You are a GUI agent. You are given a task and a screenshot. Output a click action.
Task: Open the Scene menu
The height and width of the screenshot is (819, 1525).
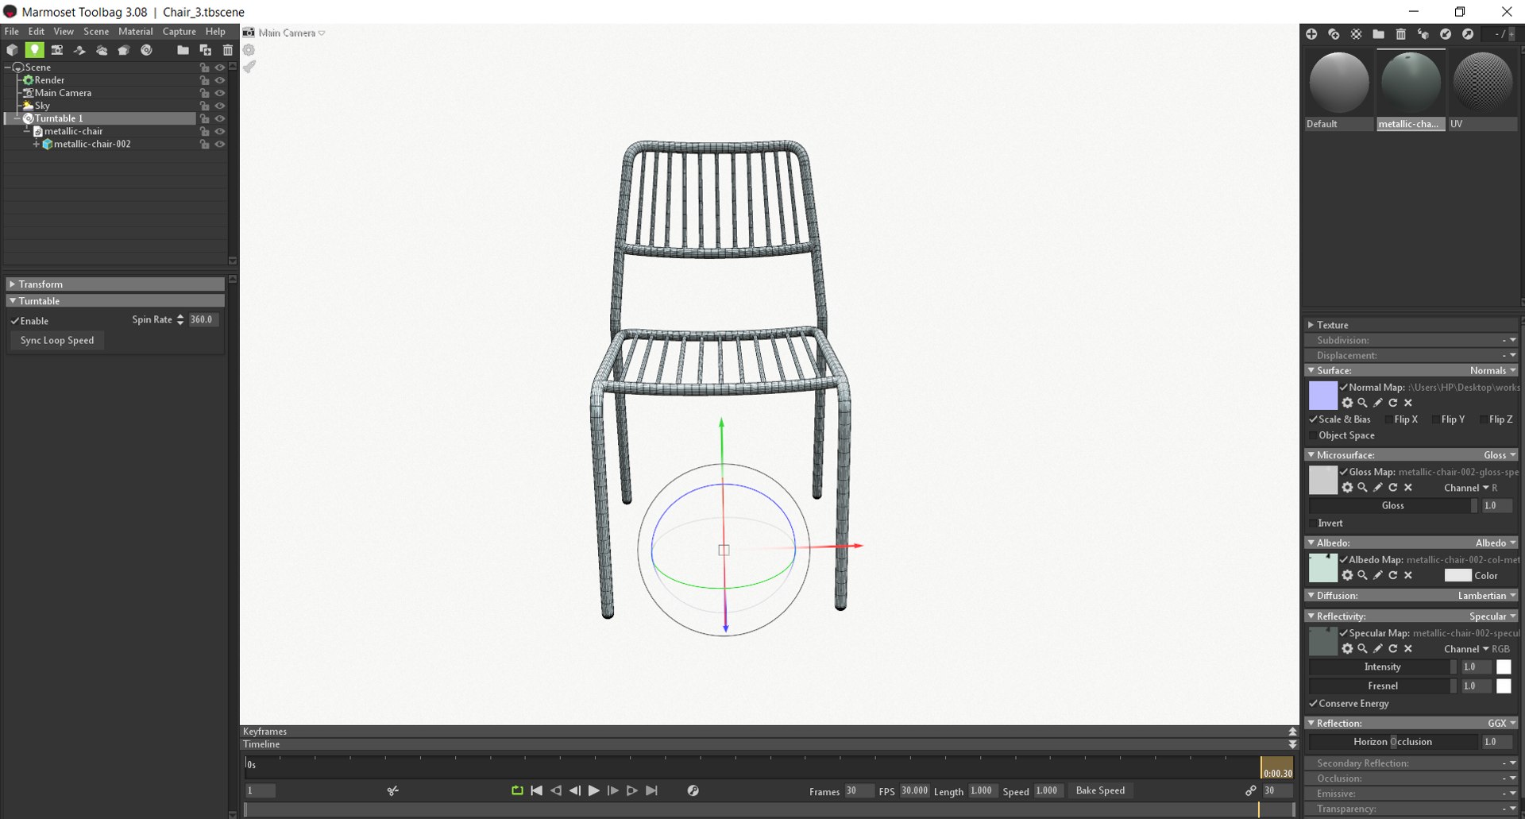click(96, 32)
